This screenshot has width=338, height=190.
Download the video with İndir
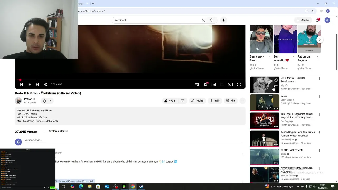pos(215,101)
